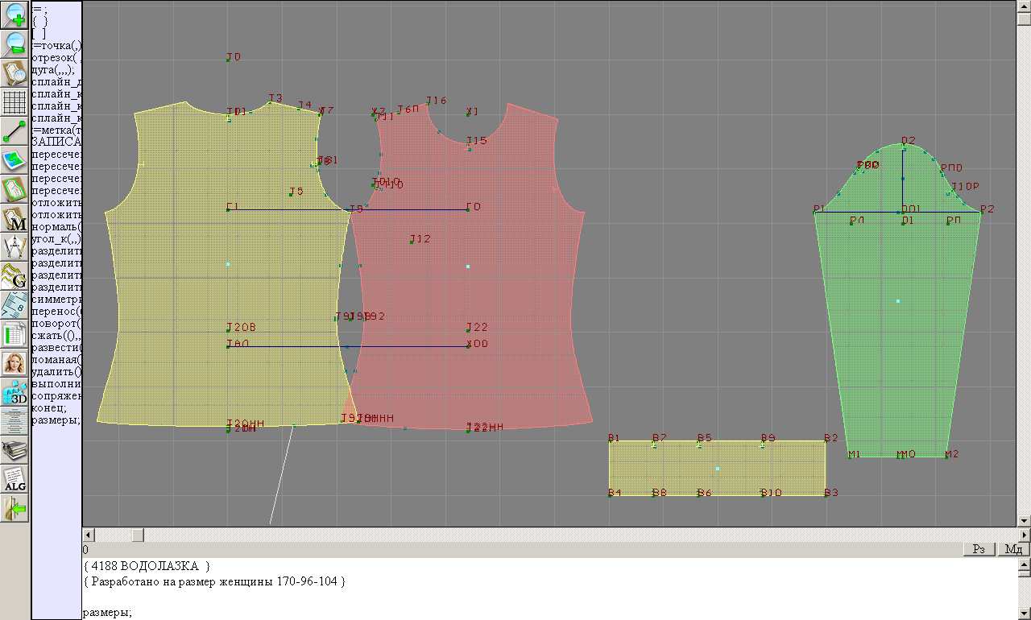This screenshot has width=1031, height=620.
Task: Click the vertical scrollbar down arrow of canvas
Action: point(1024,520)
